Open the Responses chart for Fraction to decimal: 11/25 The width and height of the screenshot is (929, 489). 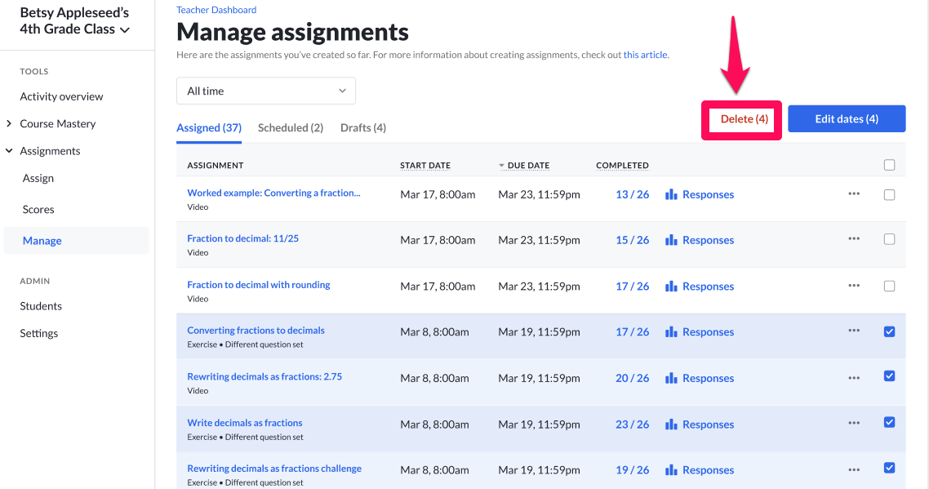tap(707, 239)
